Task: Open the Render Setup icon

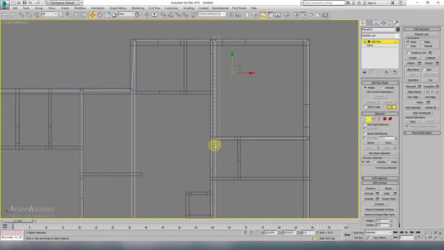Action: 296,15
